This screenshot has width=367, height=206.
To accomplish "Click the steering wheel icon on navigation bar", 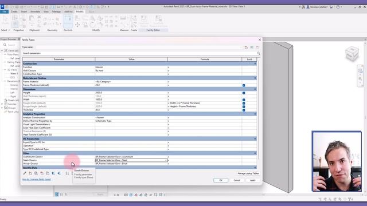I will tap(360, 71).
